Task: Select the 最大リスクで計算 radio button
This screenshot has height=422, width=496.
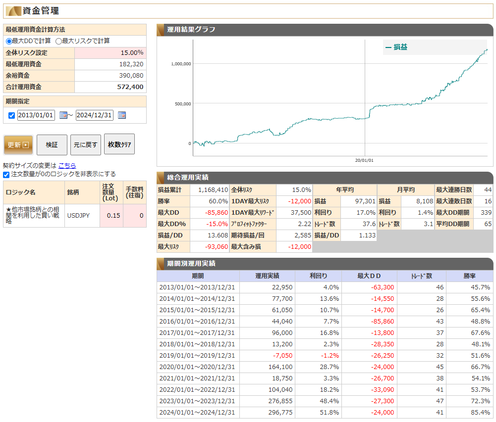Action: click(58, 41)
